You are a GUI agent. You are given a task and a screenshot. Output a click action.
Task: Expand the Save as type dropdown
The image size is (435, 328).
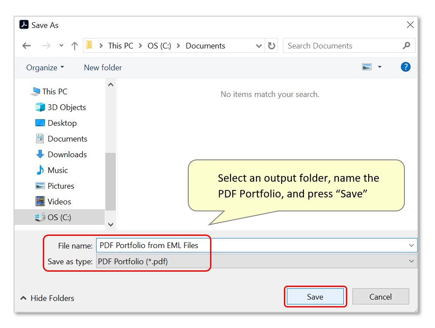click(411, 261)
